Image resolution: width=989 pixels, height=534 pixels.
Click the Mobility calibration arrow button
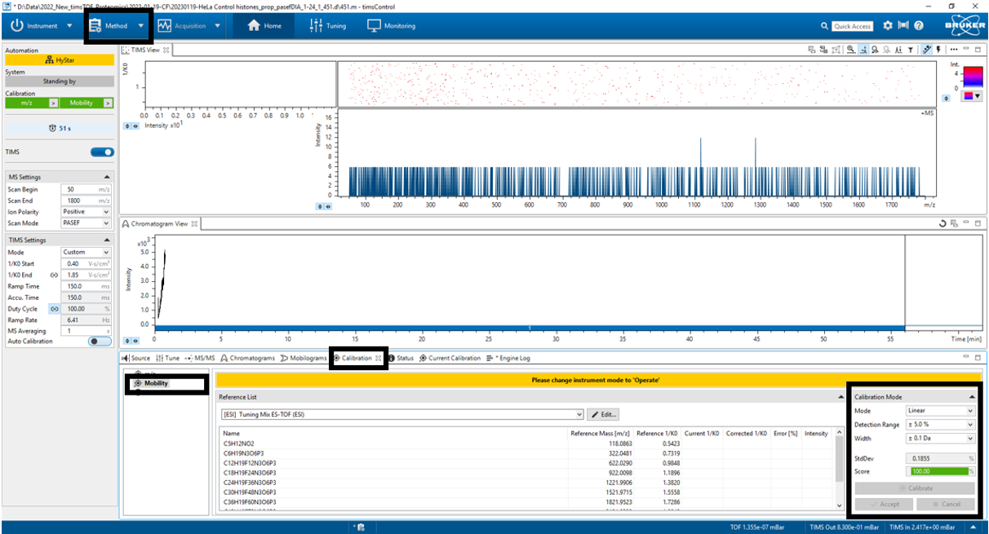pyautogui.click(x=109, y=104)
